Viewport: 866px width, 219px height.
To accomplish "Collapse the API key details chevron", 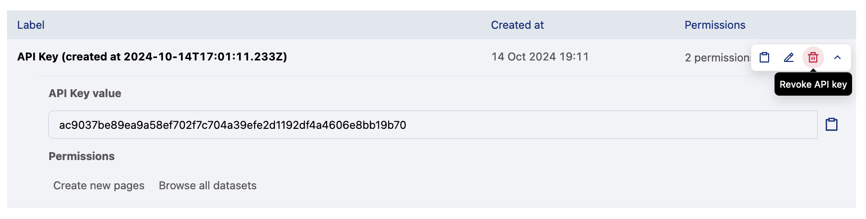I will (838, 57).
